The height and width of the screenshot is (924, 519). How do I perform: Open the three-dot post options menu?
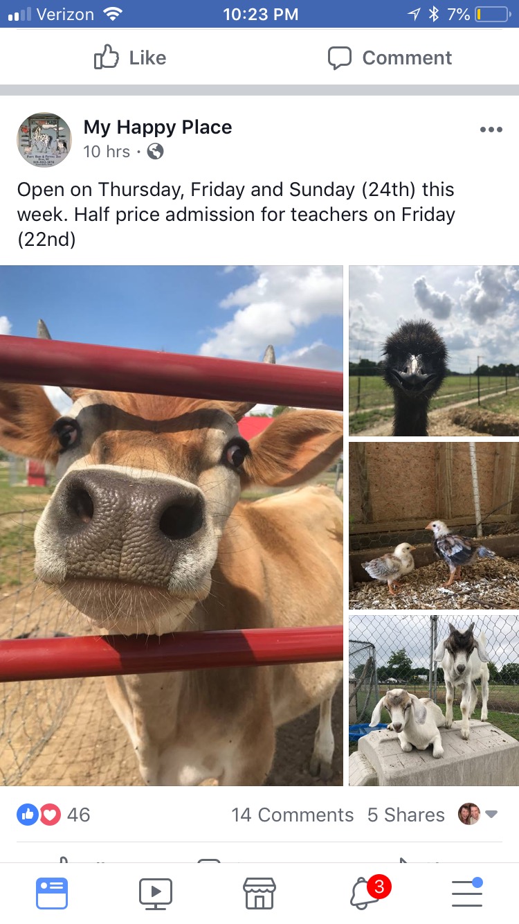click(x=491, y=130)
